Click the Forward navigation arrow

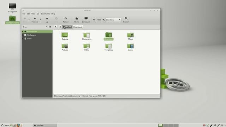click(35, 20)
